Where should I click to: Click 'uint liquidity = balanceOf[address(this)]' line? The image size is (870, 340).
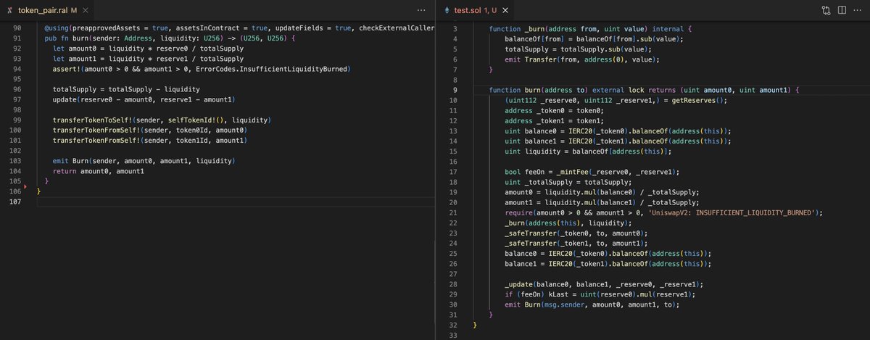pos(589,150)
